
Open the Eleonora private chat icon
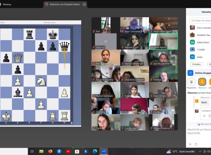202,82
